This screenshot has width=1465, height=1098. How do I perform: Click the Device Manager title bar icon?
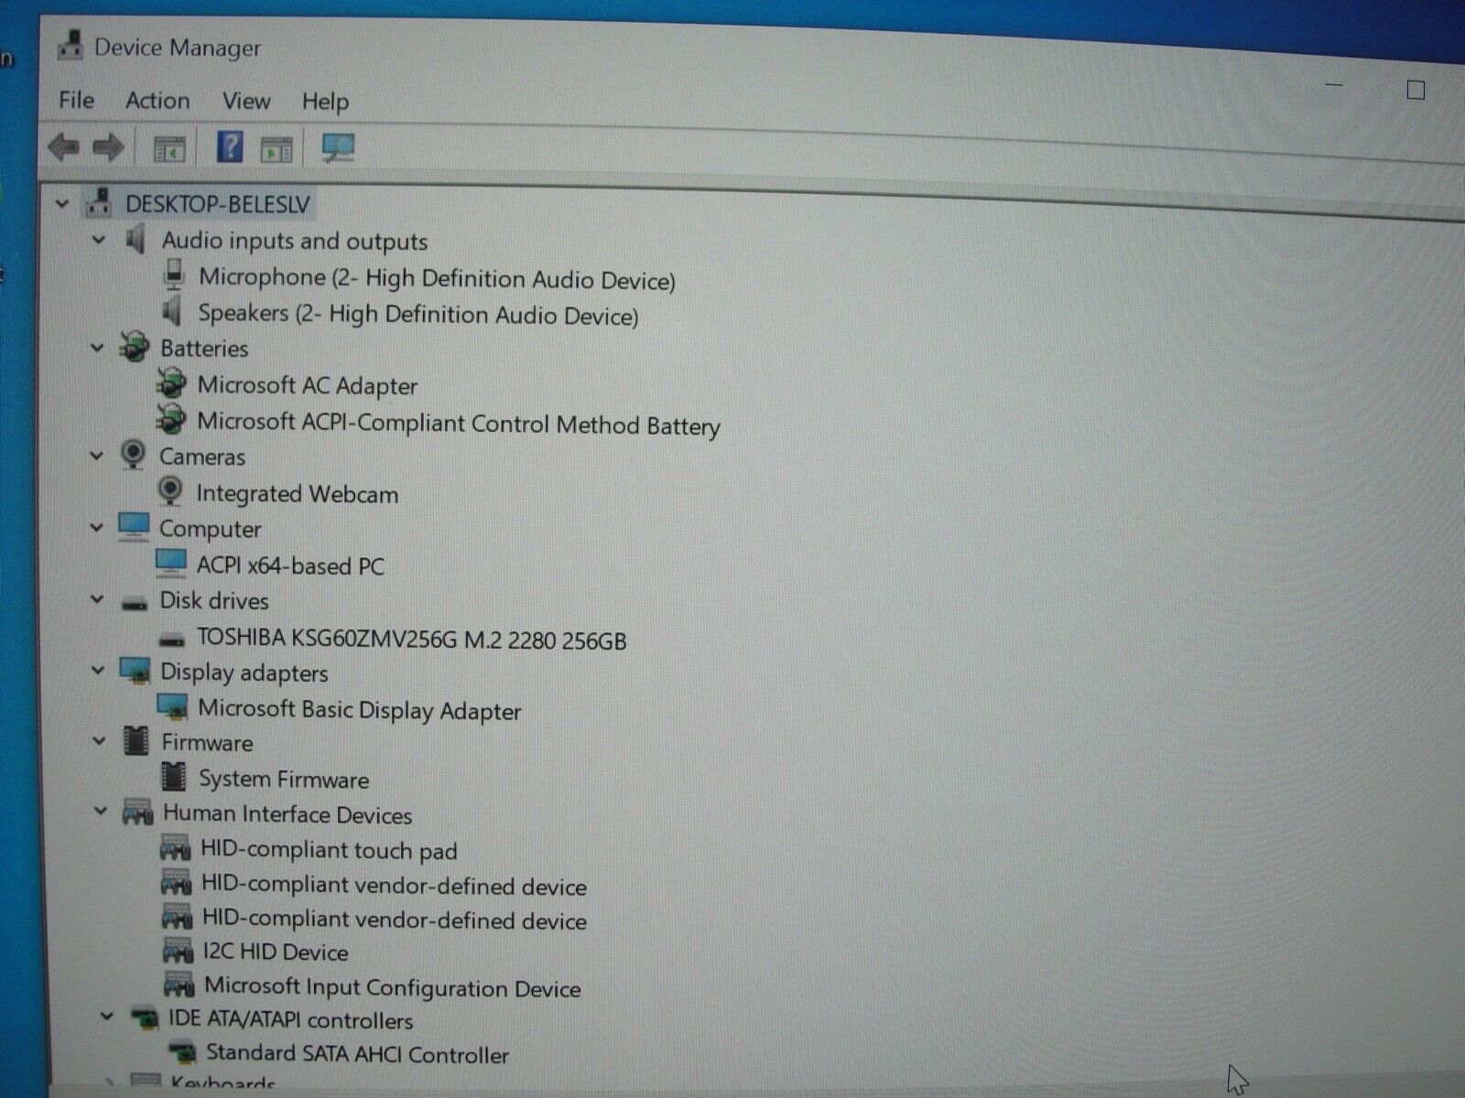[69, 45]
